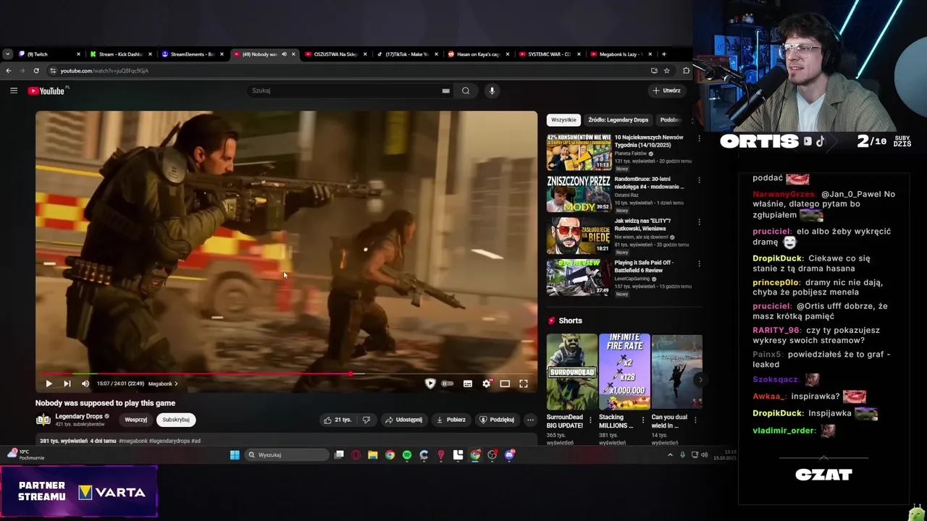This screenshot has width=927, height=521.
Task: Open the browser extensions puzzle icon
Action: 687,71
